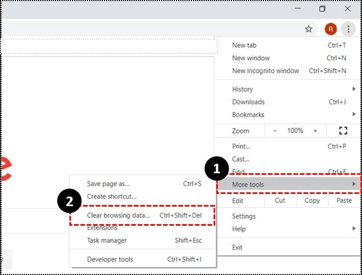
Task: Open Task manager from submenu
Action: [143, 241]
